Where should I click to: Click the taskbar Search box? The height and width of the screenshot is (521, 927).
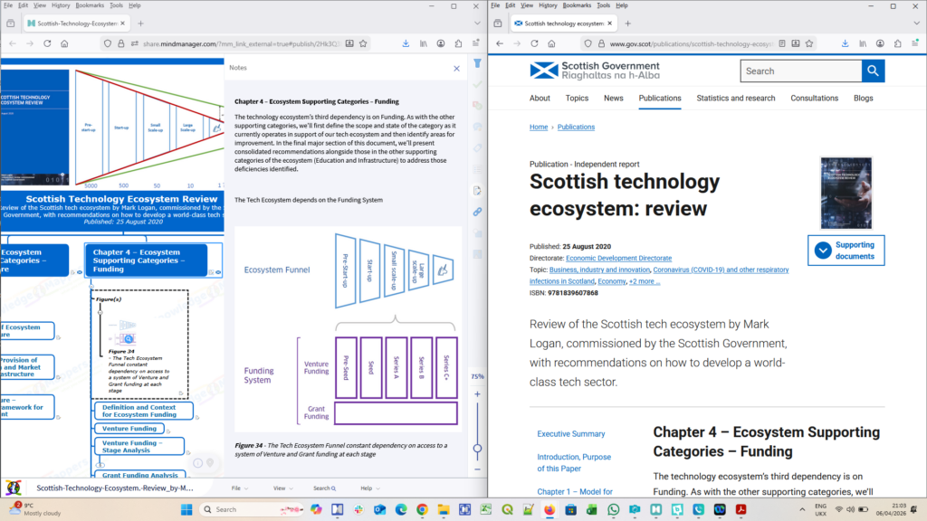point(252,509)
